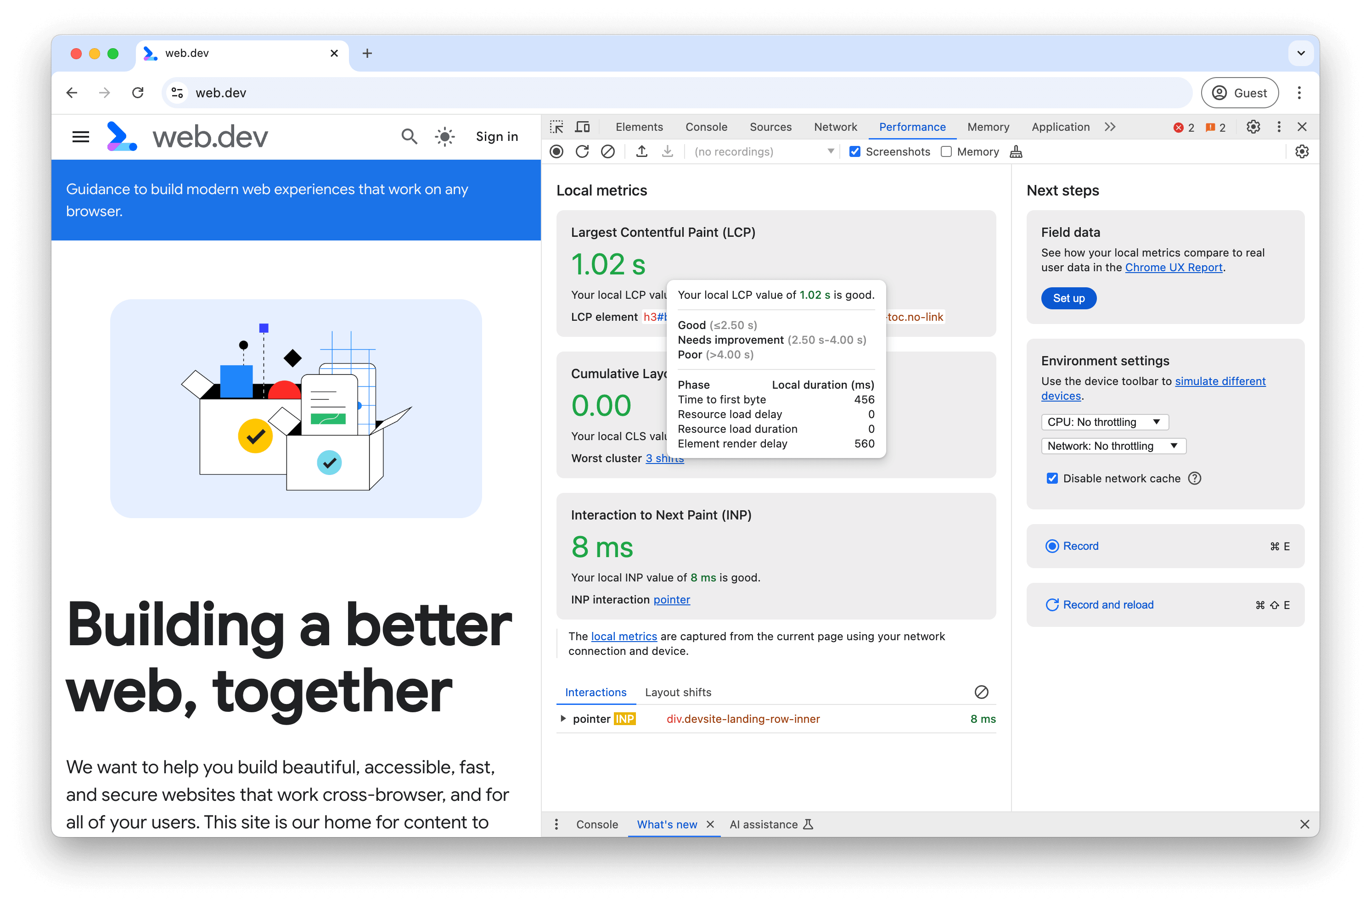1371x905 pixels.
Task: Click the Clear recordings icon
Action: pyautogui.click(x=607, y=151)
